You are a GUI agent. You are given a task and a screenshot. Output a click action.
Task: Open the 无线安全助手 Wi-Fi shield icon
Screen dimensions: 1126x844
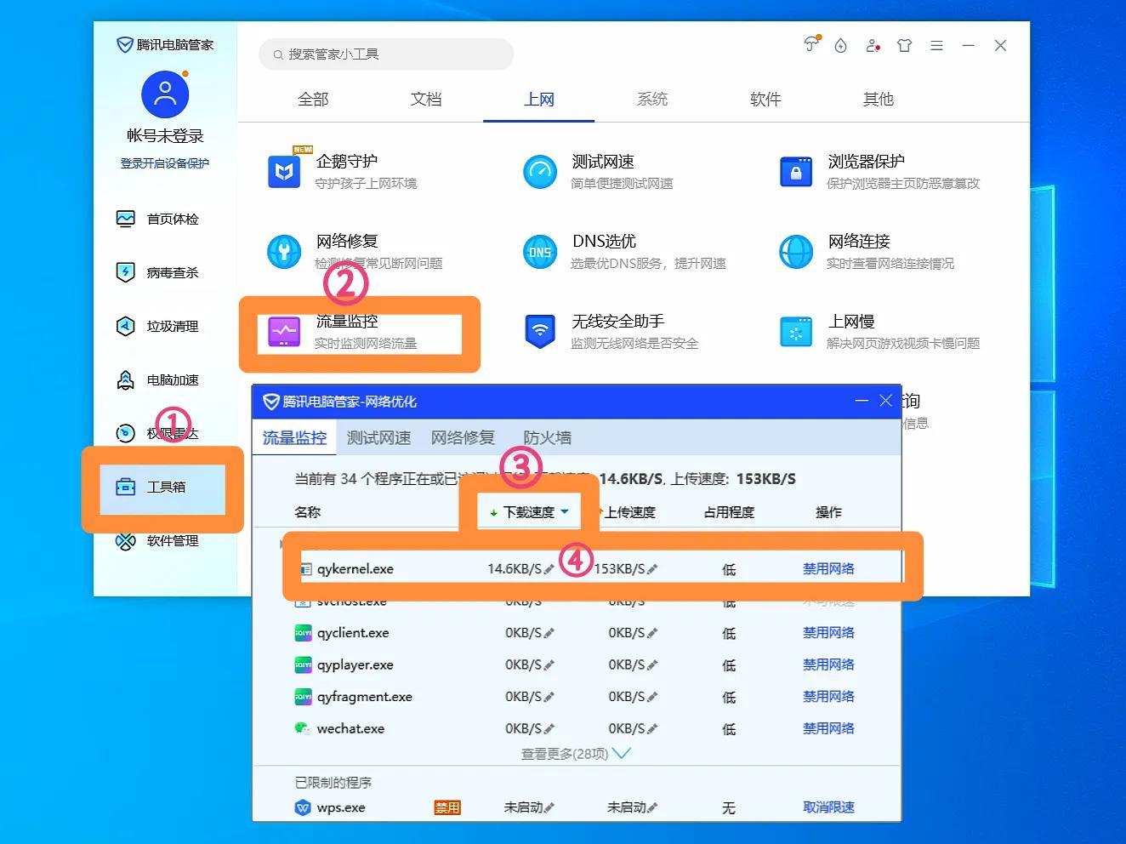click(x=540, y=332)
